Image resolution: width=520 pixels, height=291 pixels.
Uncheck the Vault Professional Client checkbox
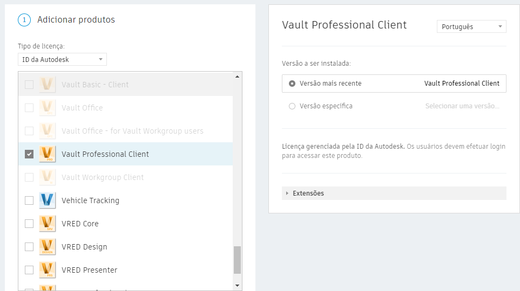(x=29, y=154)
